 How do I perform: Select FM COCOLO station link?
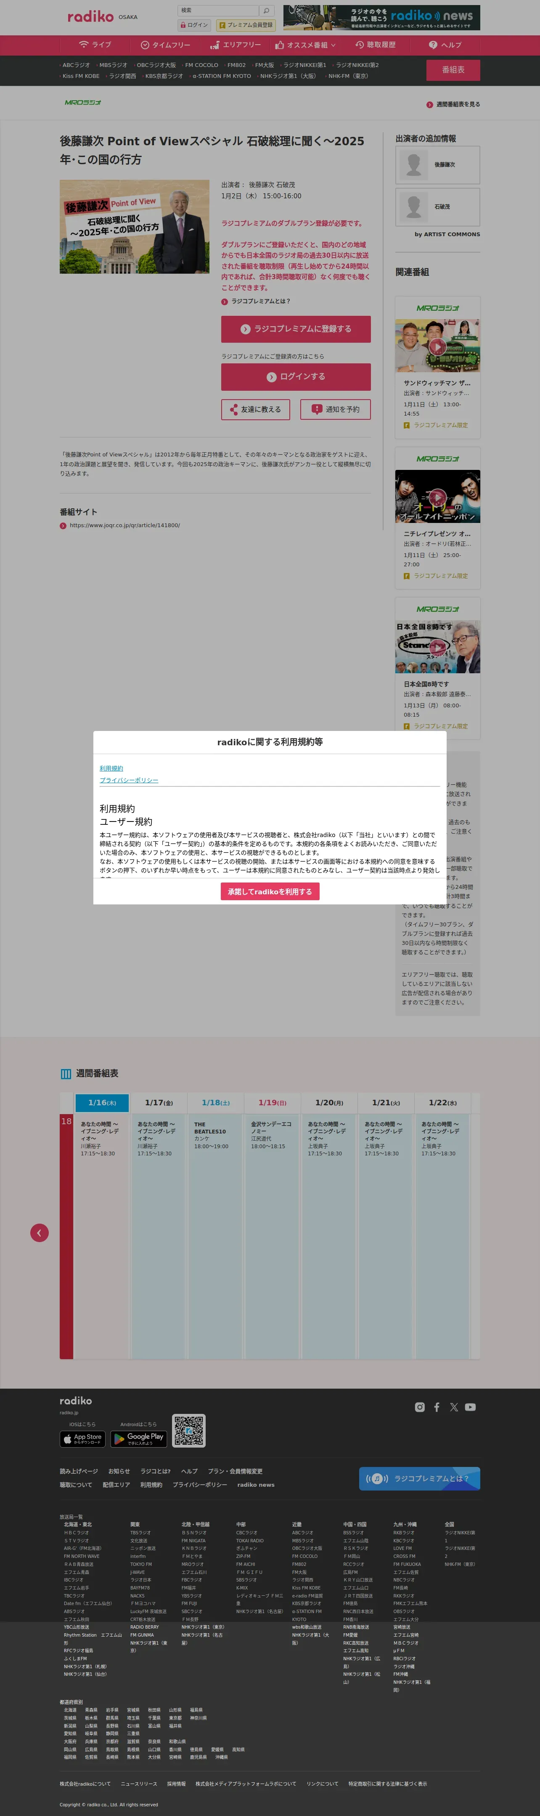[201, 65]
